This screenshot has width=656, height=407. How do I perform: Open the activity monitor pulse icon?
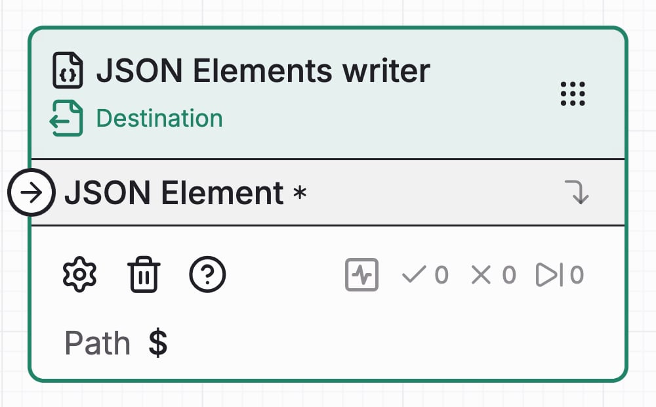pyautogui.click(x=362, y=274)
